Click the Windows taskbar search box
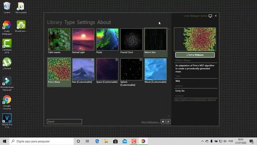The height and width of the screenshot is (145, 257). coord(41,141)
